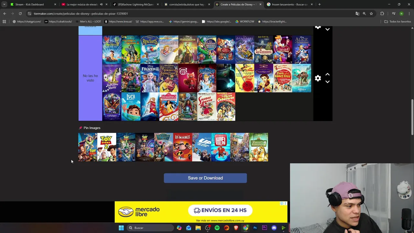Open the ad info icon
Screen dimensions: 414x233
(281, 204)
